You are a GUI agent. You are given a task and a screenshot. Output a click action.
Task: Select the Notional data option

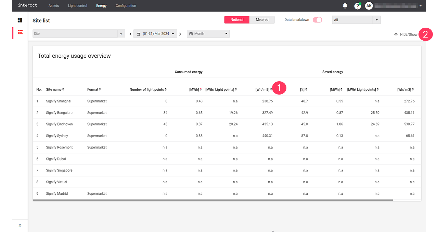click(x=236, y=19)
